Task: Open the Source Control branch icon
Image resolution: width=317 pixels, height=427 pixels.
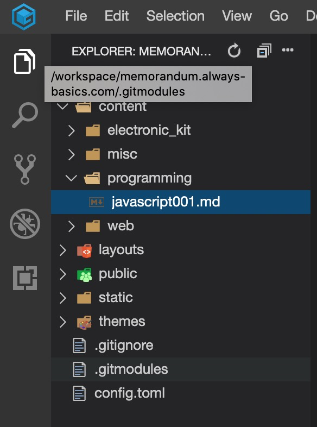Action: click(25, 169)
